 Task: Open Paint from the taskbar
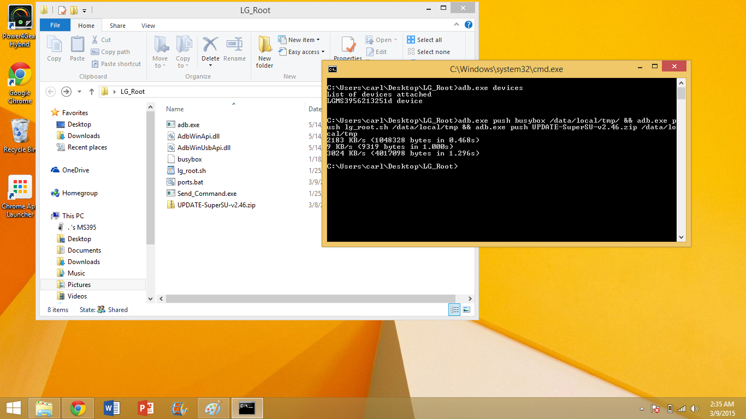(x=213, y=408)
